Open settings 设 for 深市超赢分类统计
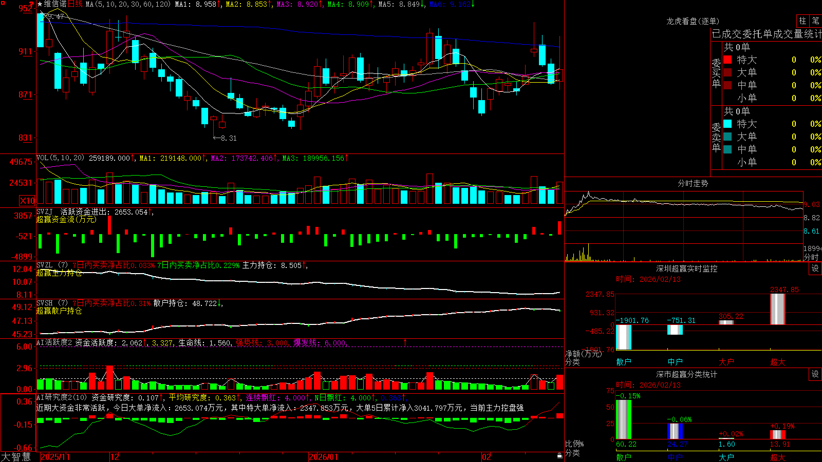The width and height of the screenshot is (822, 462). pos(815,374)
